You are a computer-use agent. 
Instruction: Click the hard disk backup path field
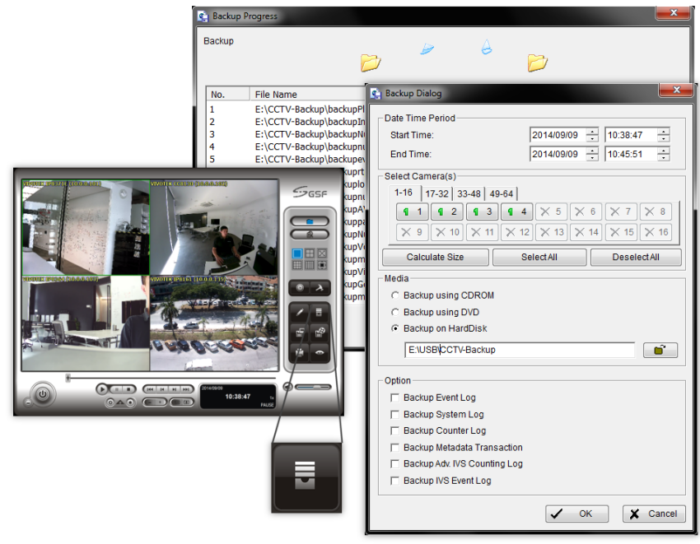click(519, 350)
